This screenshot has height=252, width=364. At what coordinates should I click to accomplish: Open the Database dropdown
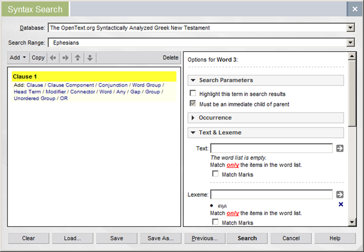pos(350,27)
